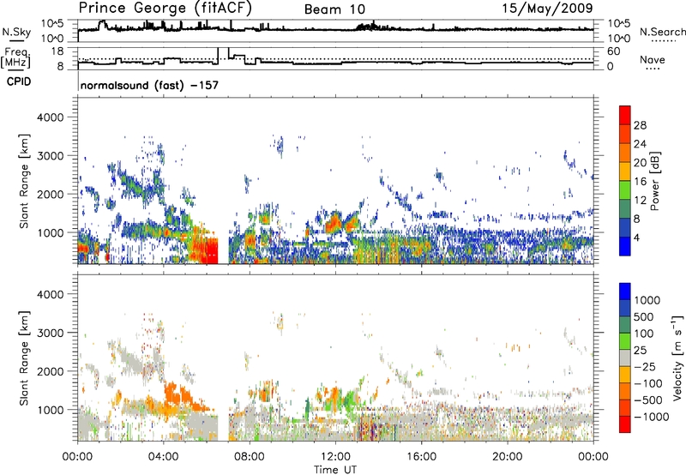This screenshot has height=475, width=686.
Task: Click the 'N.Search' legend label
Action: pyautogui.click(x=662, y=32)
